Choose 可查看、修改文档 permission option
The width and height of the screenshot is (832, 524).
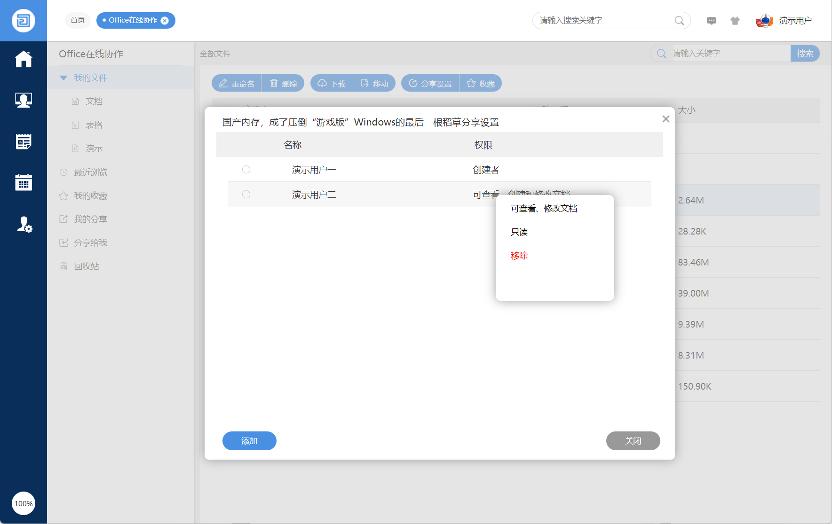544,209
